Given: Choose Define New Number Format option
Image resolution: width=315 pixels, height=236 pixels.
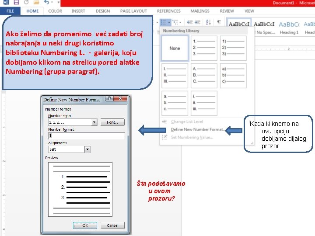Looking at the screenshot, I should click(197, 129).
